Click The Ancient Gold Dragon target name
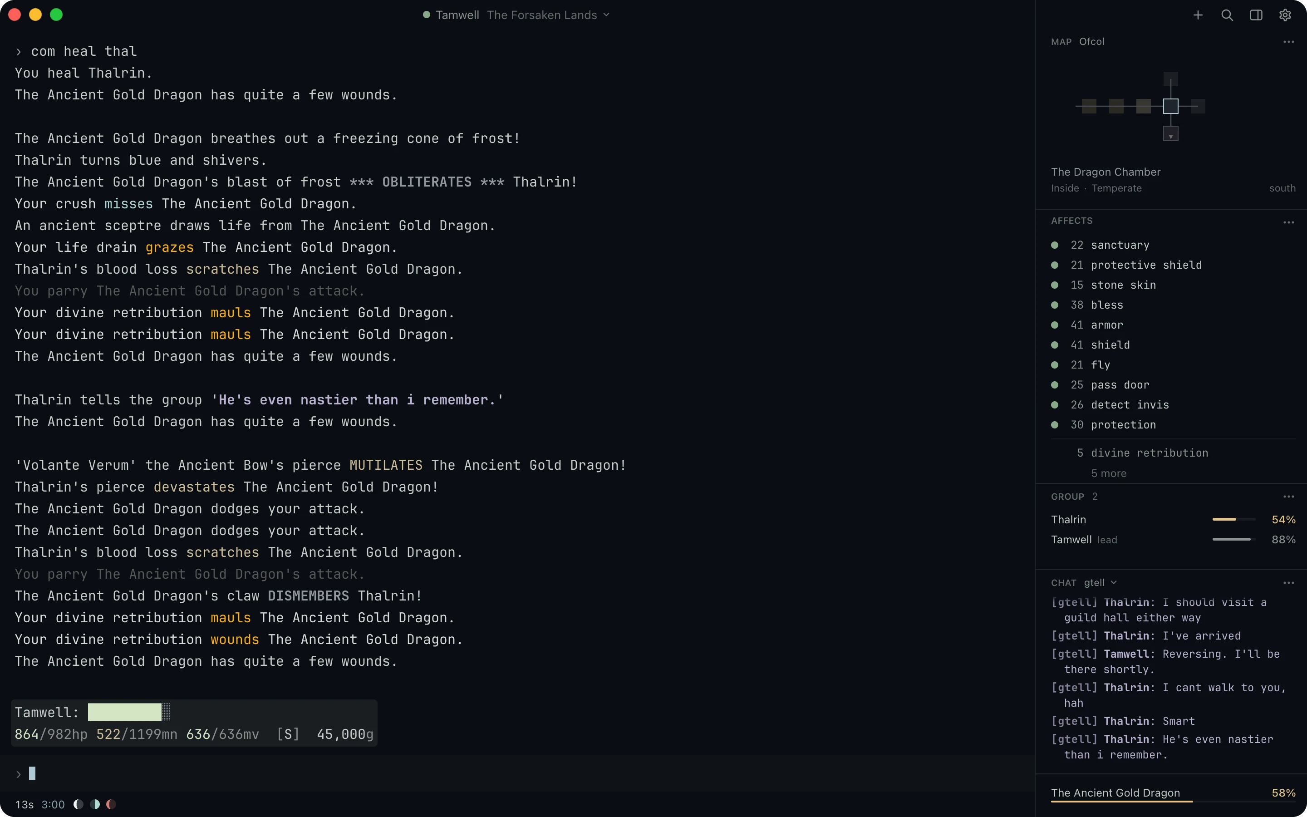Screen dimensions: 1307x817 tap(1115, 792)
